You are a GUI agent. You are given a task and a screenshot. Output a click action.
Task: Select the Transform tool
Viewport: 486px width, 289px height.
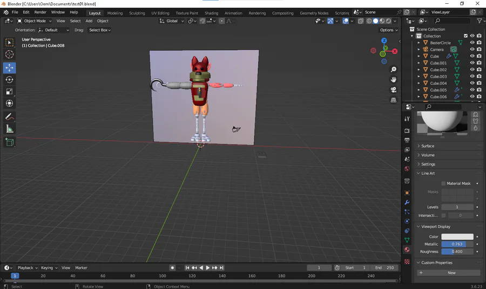[x=9, y=104]
